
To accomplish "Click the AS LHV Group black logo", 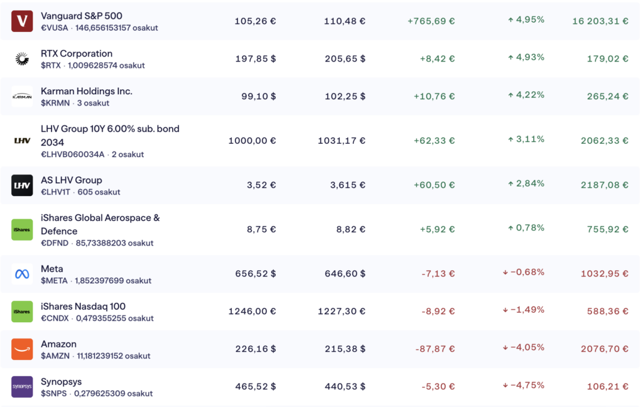I will coord(22,185).
